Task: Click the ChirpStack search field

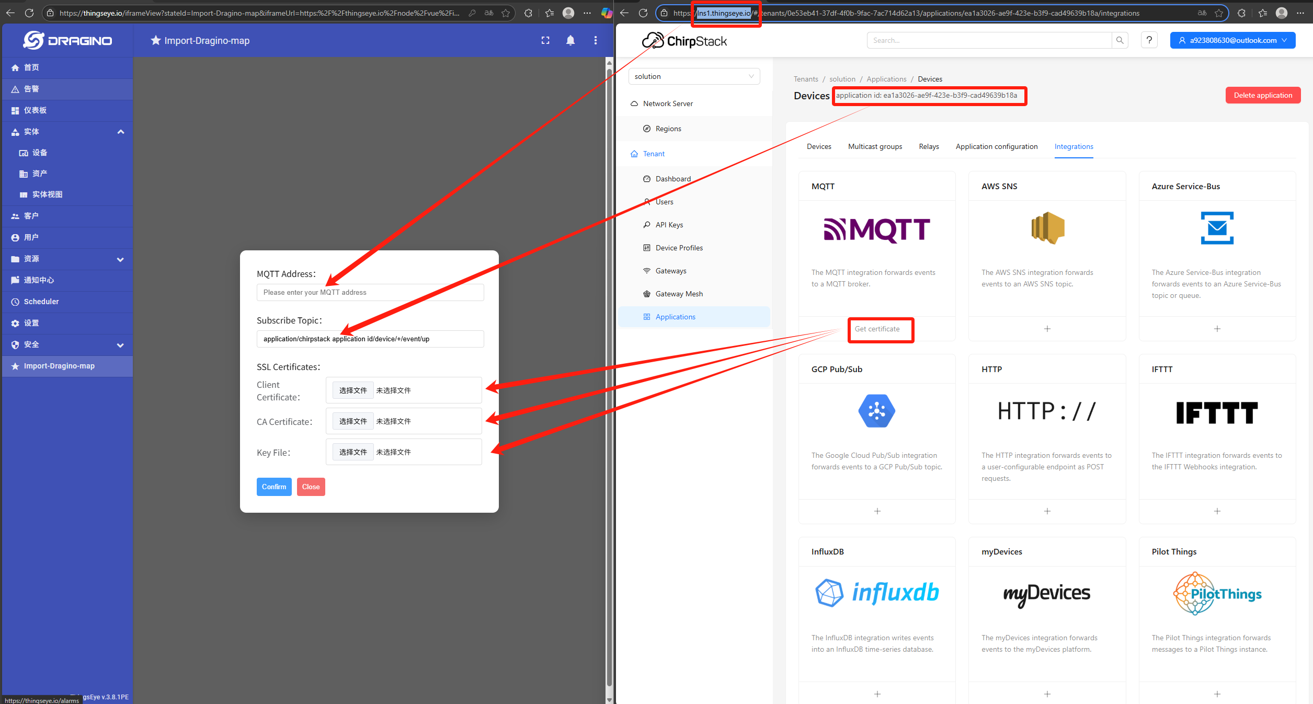Action: (x=989, y=40)
